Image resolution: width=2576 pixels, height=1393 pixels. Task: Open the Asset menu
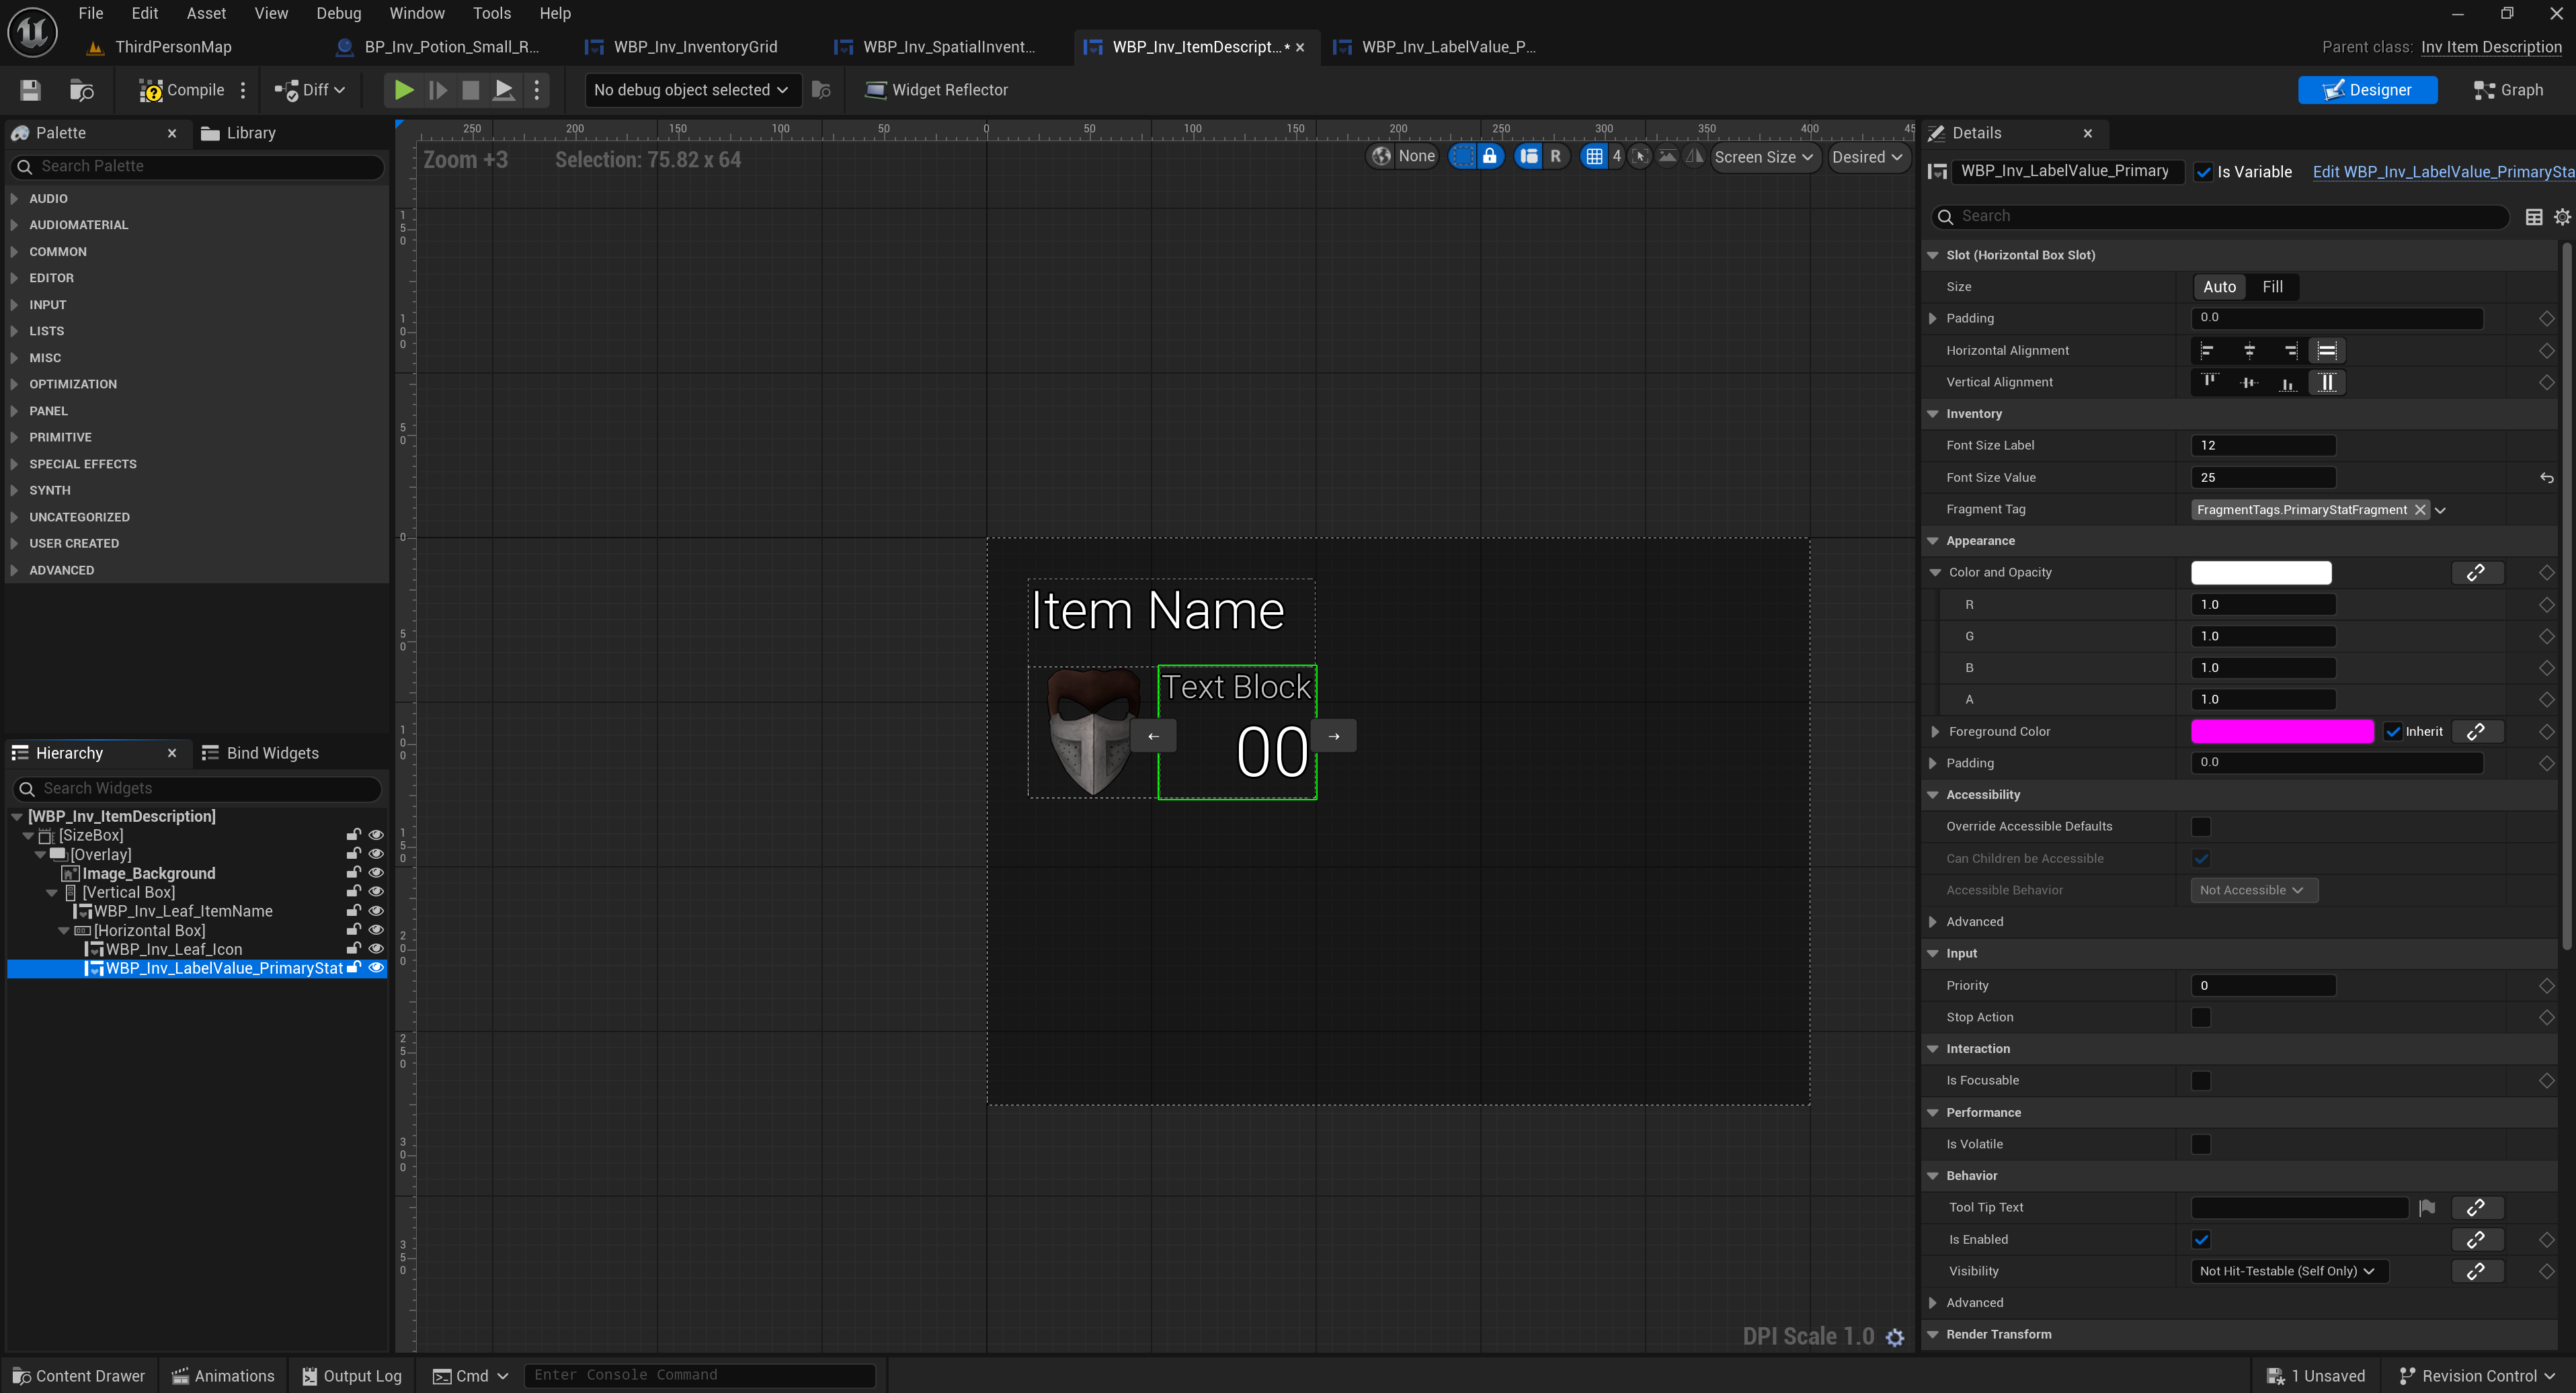pos(206,13)
